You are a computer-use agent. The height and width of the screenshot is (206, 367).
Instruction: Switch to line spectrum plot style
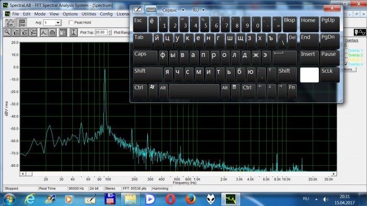(x=44, y=32)
